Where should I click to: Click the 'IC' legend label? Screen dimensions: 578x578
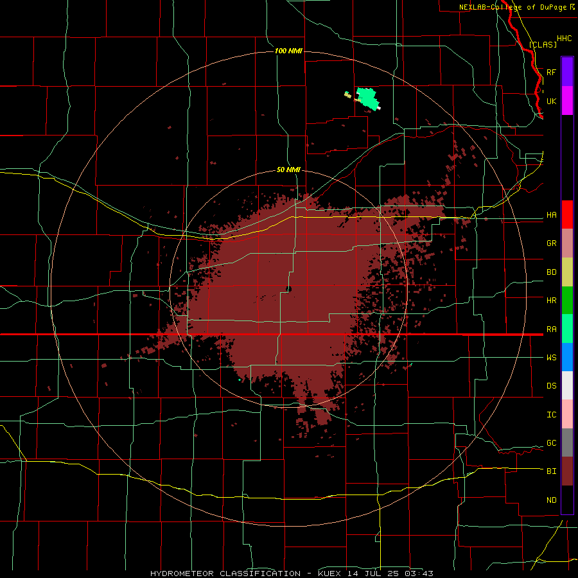coord(551,415)
